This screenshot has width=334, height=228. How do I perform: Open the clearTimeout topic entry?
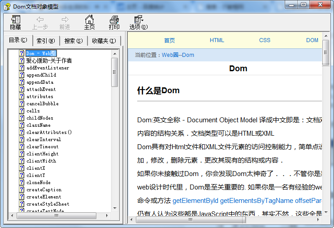click(x=42, y=146)
